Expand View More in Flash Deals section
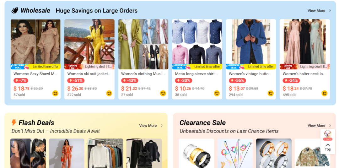Screen dimensions: 339x168 [151, 126]
